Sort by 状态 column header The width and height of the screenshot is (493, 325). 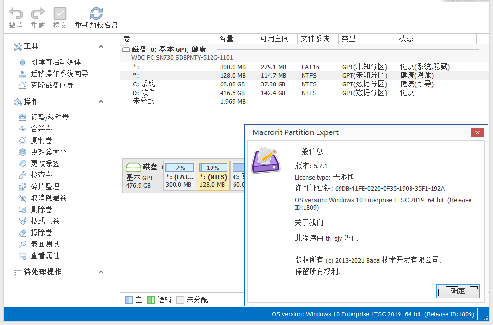click(x=436, y=39)
